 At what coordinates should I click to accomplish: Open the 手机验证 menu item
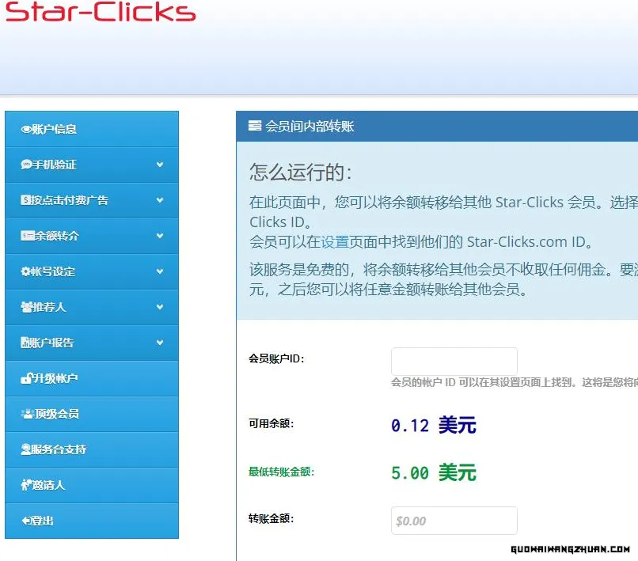click(92, 165)
